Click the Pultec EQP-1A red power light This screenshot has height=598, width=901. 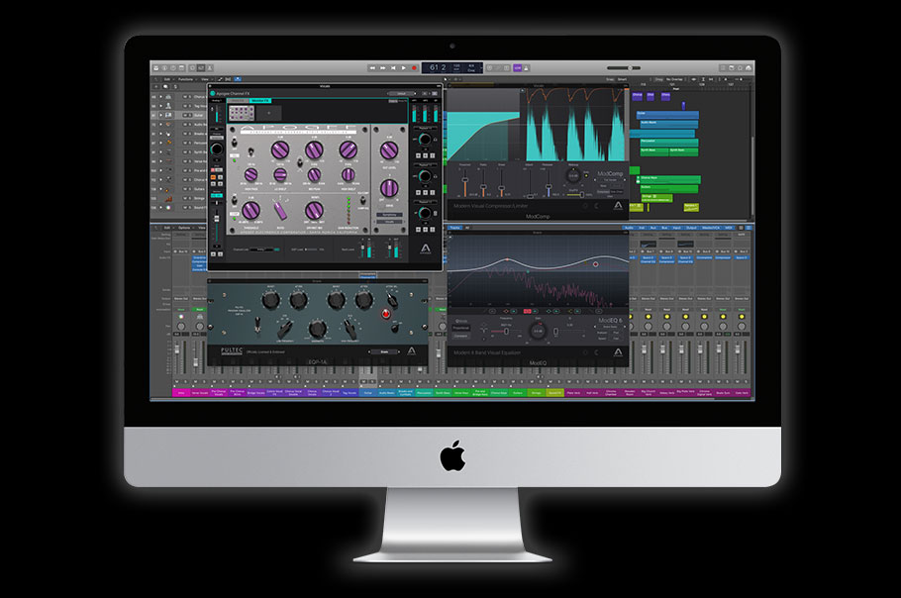[x=386, y=314]
